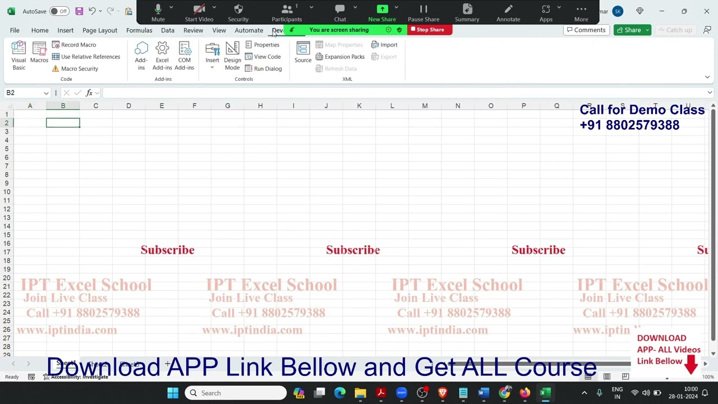Open File Explorer from taskbar
The image size is (718, 404).
pos(360,393)
